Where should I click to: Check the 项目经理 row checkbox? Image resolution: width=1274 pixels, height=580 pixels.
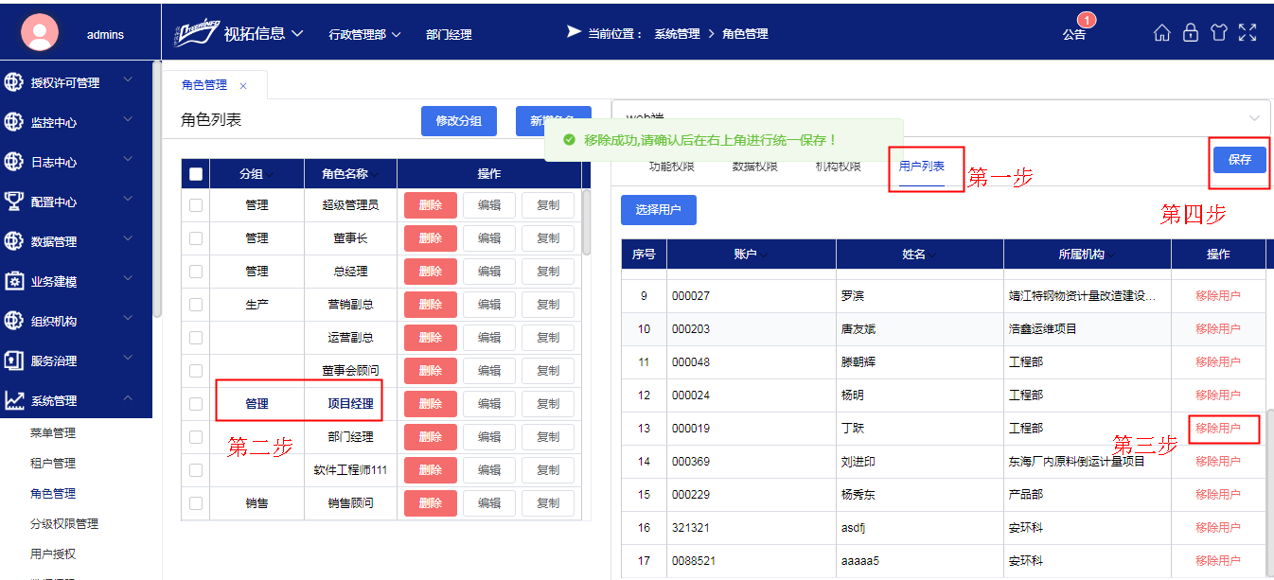click(196, 404)
